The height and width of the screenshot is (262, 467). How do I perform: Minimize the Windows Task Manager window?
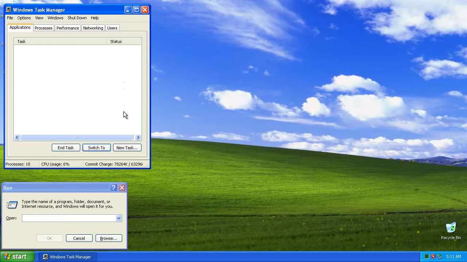128,10
